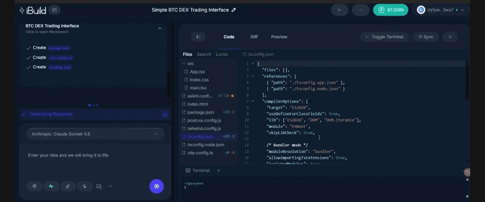Click the sidebar layout icon next to iBuild

pyautogui.click(x=54, y=10)
